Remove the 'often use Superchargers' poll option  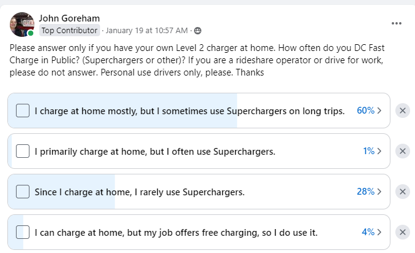coord(403,151)
